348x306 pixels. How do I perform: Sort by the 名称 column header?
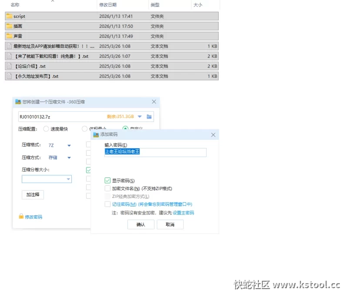coord(15,5)
